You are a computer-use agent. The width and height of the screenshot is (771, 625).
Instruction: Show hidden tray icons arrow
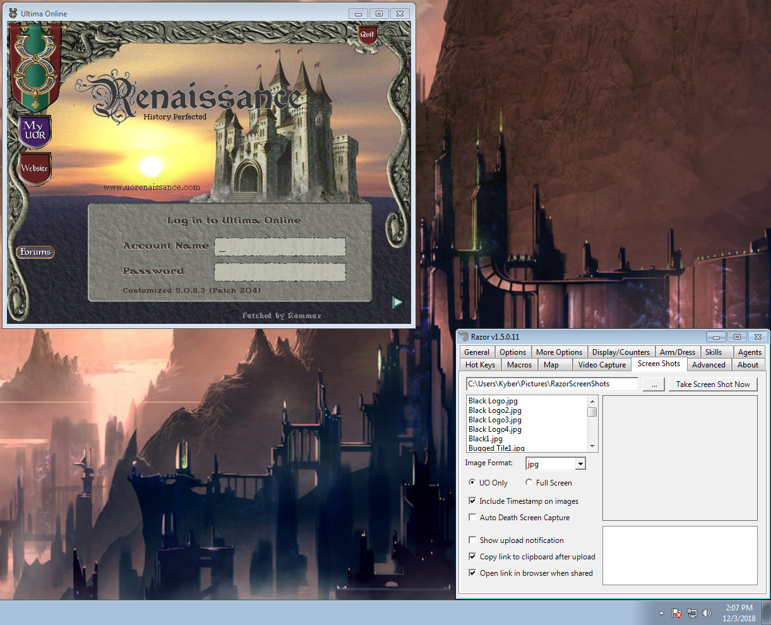pos(661,613)
